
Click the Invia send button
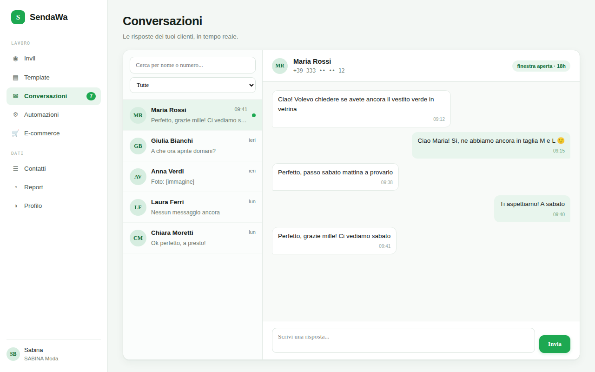[555, 344]
